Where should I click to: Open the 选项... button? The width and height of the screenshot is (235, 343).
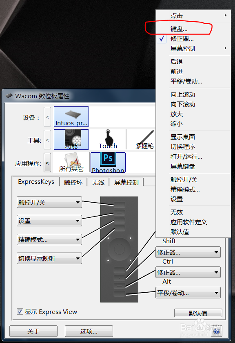coord(89,331)
